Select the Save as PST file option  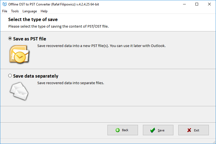10,39
